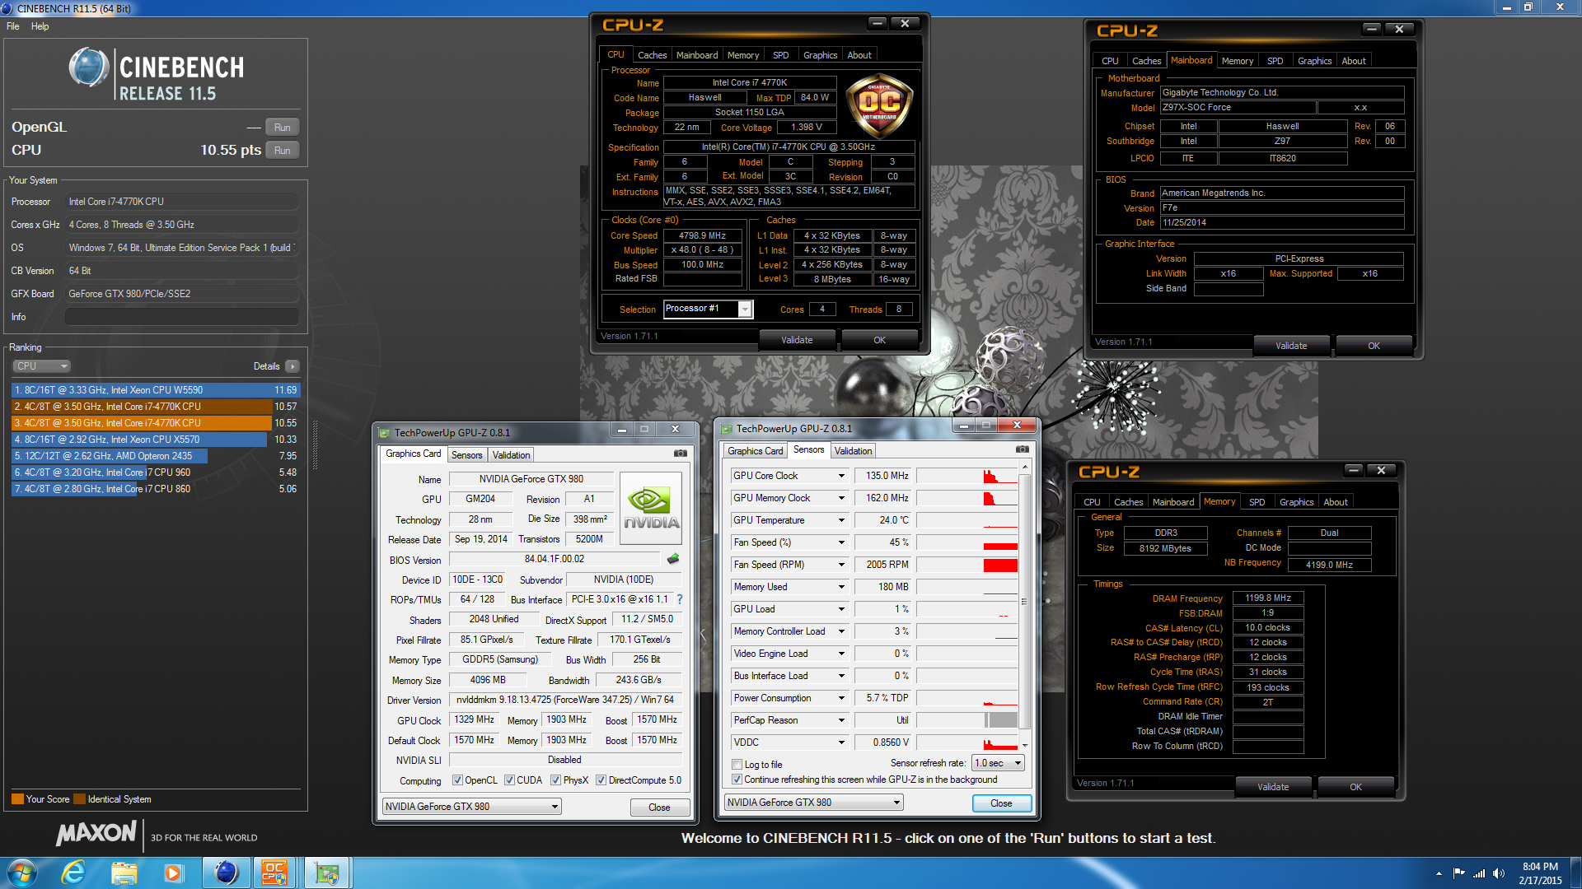
Task: Open the GPU Core Clock sensor dropdown
Action: click(841, 476)
